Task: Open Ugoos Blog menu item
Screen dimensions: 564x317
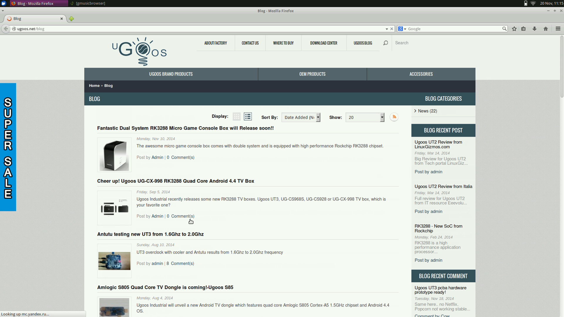Action: [363, 43]
